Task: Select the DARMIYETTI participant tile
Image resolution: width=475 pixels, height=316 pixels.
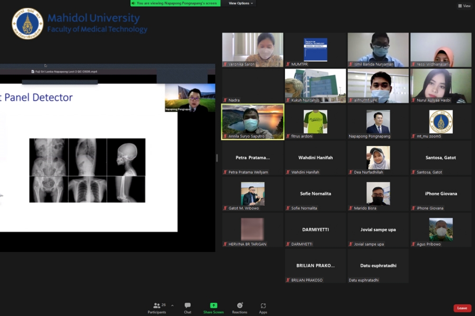Action: [315, 230]
